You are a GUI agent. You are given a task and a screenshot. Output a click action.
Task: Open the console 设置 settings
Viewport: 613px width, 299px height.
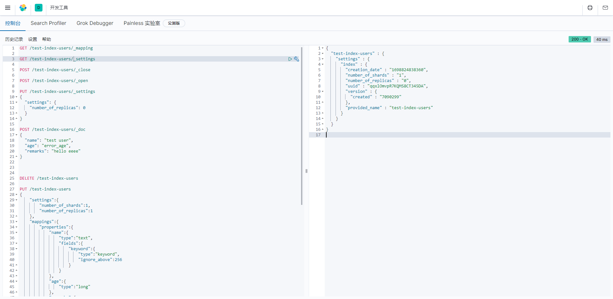(x=33, y=39)
